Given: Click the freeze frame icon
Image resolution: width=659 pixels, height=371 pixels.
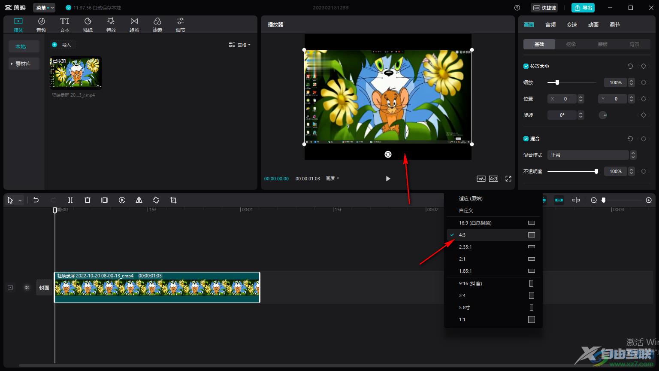Looking at the screenshot, I should (x=105, y=200).
